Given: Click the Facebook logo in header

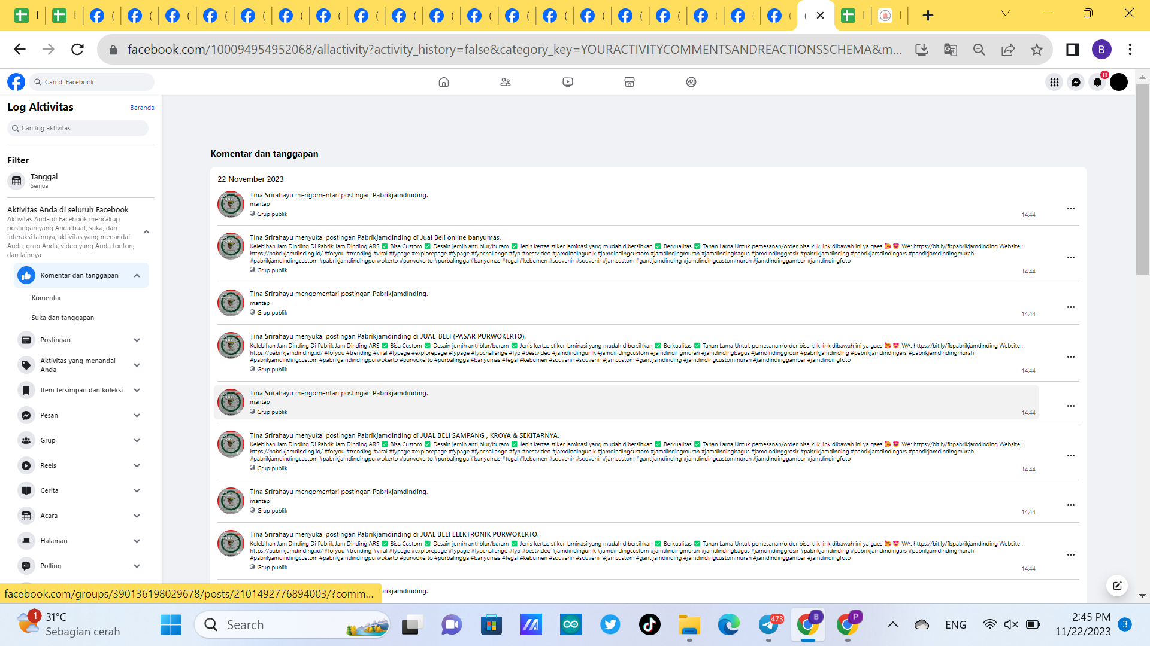Looking at the screenshot, I should (x=16, y=82).
